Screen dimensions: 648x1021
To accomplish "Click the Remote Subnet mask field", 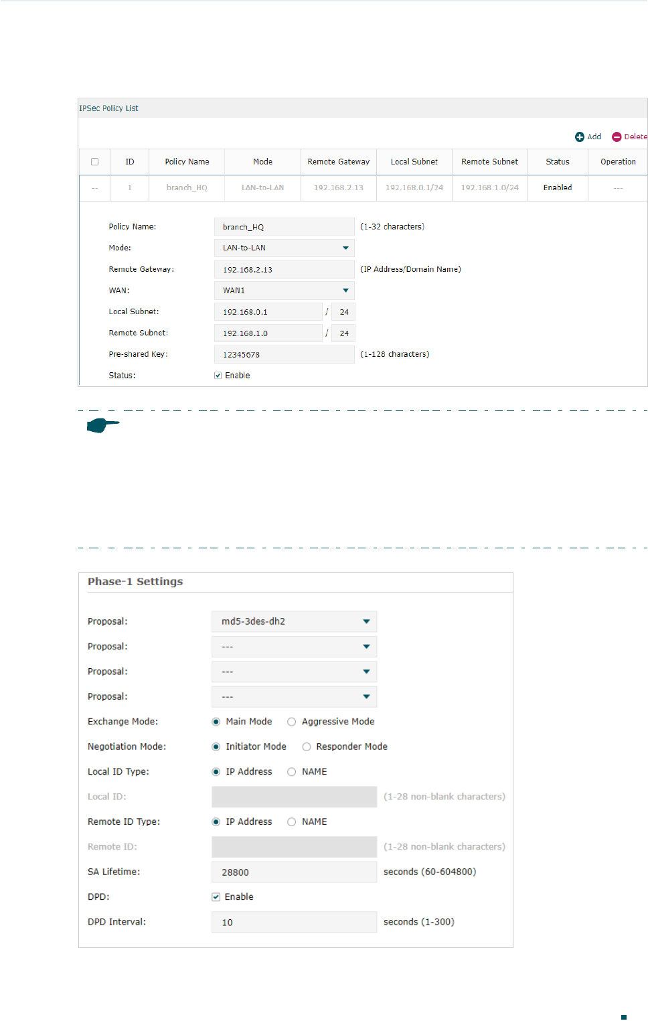I will (343, 333).
